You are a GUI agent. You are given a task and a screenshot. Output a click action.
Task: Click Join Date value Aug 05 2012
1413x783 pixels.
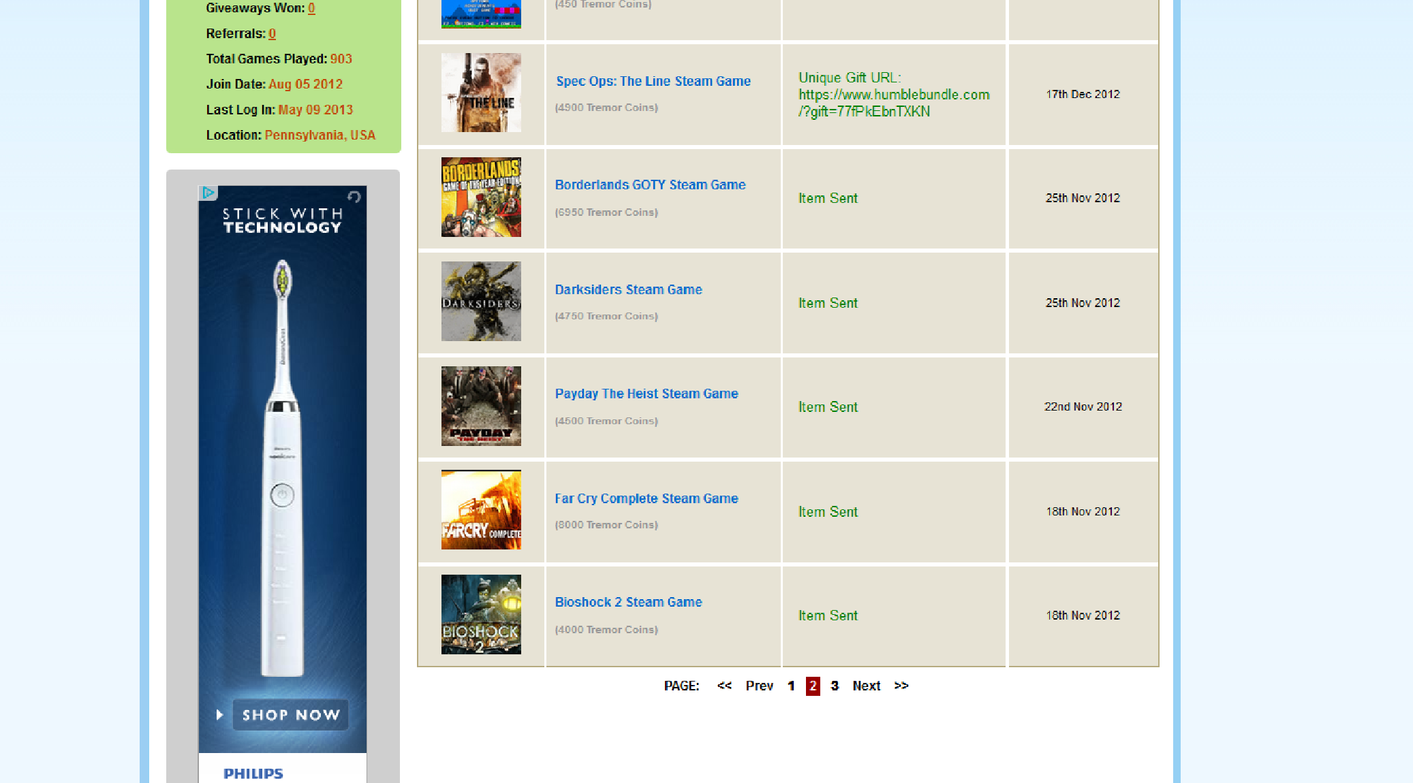pos(305,84)
